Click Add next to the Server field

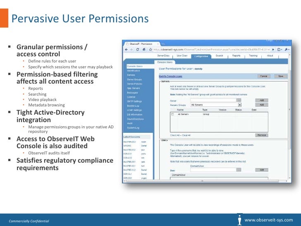coord(262,100)
